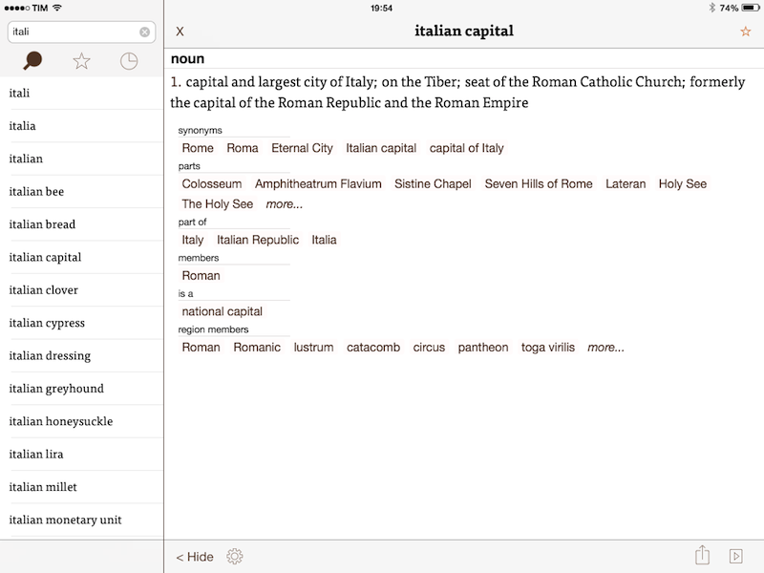
Task: Open the settings gear
Action: pos(235,556)
